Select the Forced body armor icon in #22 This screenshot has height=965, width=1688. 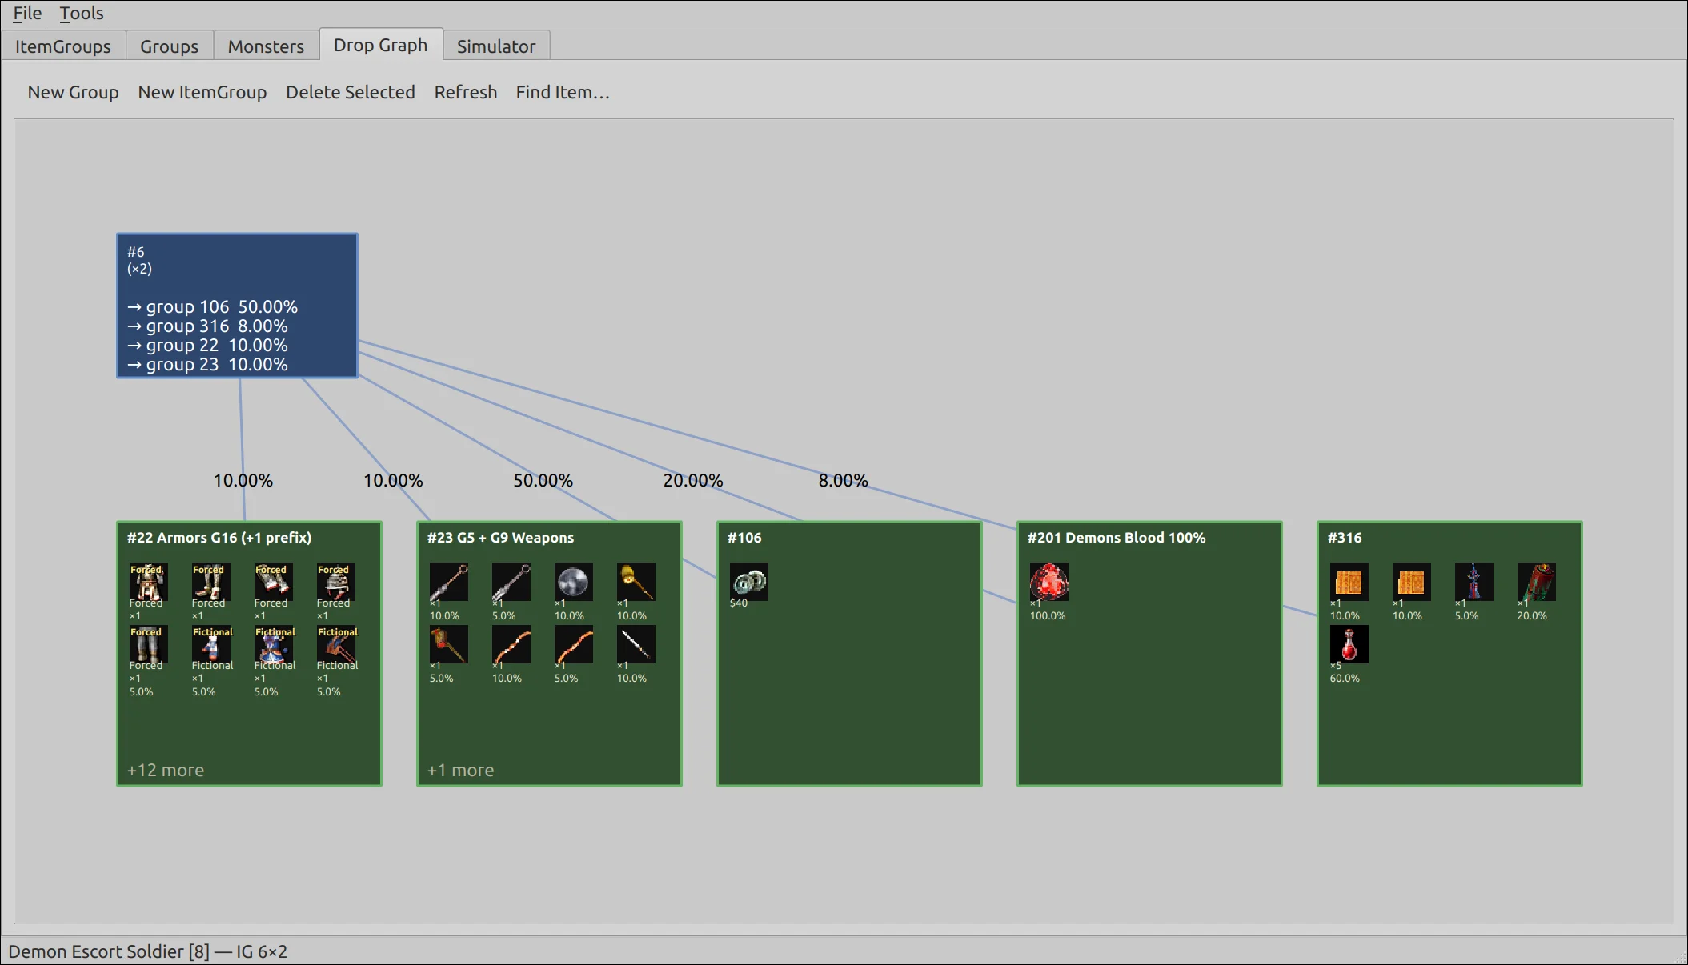pos(148,582)
